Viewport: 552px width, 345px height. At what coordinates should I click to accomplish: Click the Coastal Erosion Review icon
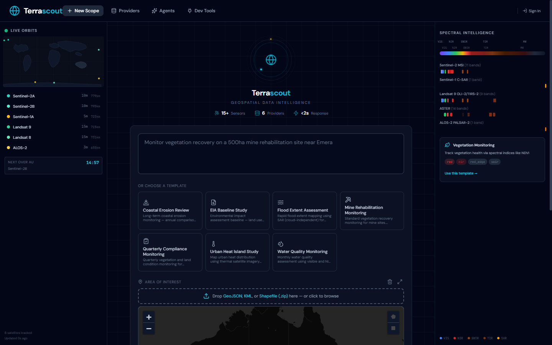(146, 202)
